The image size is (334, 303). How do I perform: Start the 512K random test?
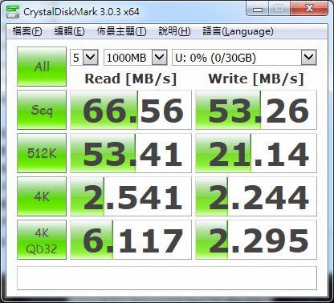click(x=42, y=153)
